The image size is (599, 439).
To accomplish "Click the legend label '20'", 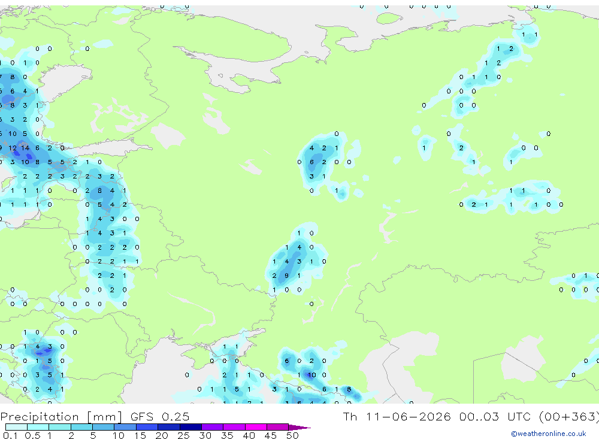I will (x=162, y=435).
